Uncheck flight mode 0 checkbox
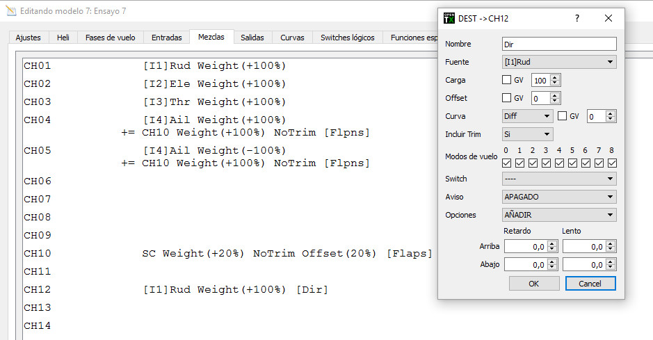Screen dimensions: 653x340 [x=507, y=163]
